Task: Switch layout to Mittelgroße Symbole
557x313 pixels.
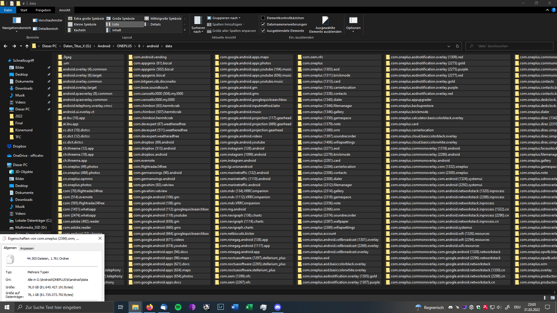Action: coord(163,19)
